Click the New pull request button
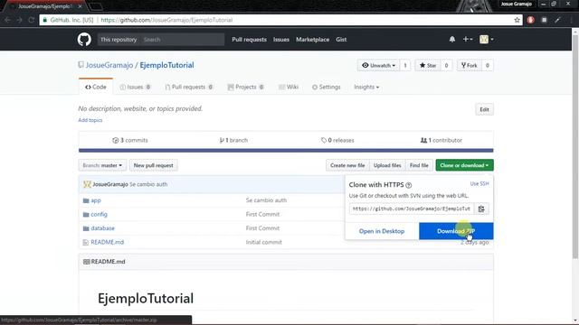This screenshot has width=579, height=325. (x=153, y=165)
